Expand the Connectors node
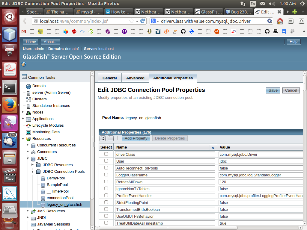The width and height of the screenshot is (307, 230). pyautogui.click(x=28, y=152)
